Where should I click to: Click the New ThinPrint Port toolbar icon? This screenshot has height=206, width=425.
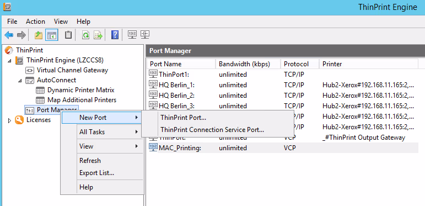pyautogui.click(x=132, y=35)
